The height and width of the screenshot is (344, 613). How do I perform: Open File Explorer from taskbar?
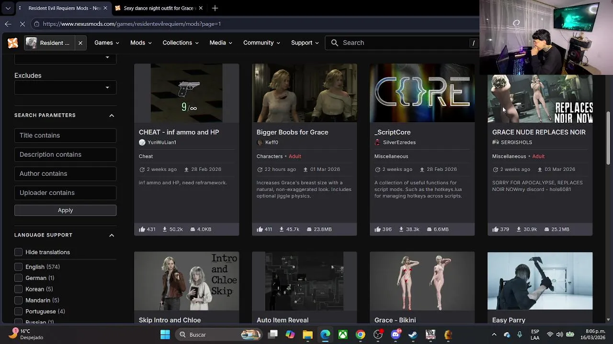(307, 334)
